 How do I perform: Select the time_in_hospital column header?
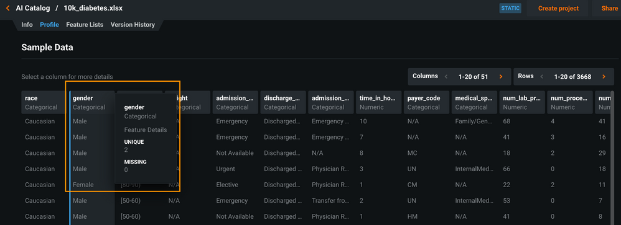point(378,103)
